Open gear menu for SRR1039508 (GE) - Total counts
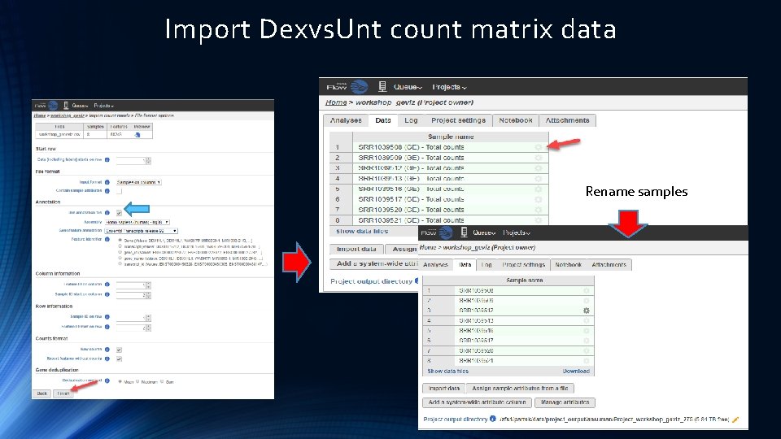The height and width of the screenshot is (439, 781). [x=538, y=147]
